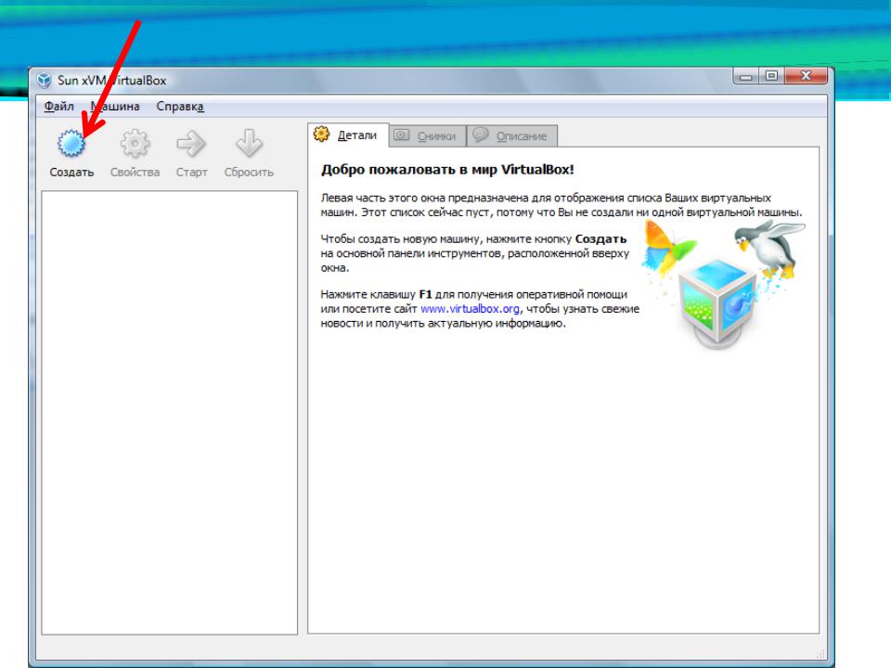
Task: Click the Свойства gear toolbar icon
Action: 135,143
